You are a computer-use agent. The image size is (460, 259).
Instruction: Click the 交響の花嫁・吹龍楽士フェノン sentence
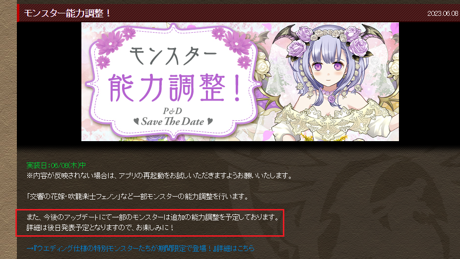coord(137,197)
